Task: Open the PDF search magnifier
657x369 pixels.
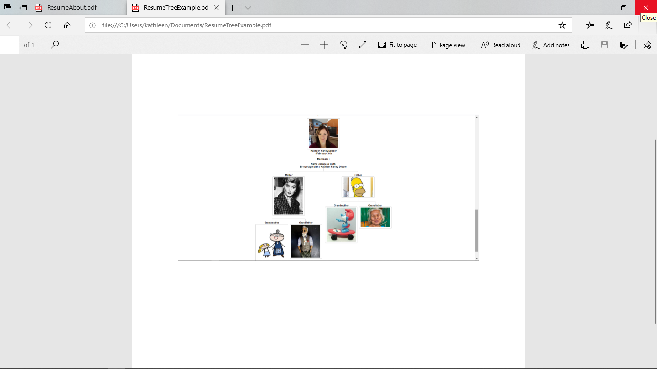Action: coord(55,45)
